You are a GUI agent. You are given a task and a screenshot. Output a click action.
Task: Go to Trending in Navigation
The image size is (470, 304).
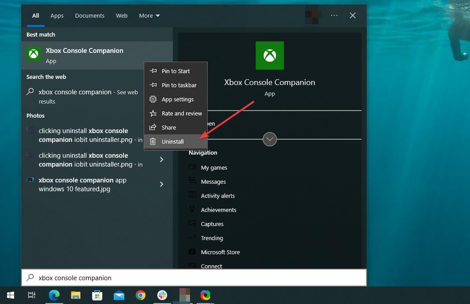tap(212, 238)
